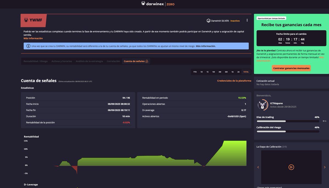The height and width of the screenshot is (188, 329).
Task: Open Credenciales de la plataforma link
Action: tap(234, 81)
